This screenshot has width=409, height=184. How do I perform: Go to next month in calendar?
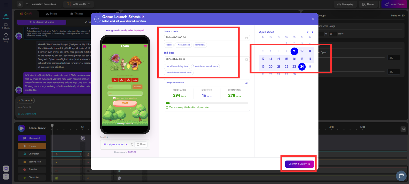pos(312,32)
